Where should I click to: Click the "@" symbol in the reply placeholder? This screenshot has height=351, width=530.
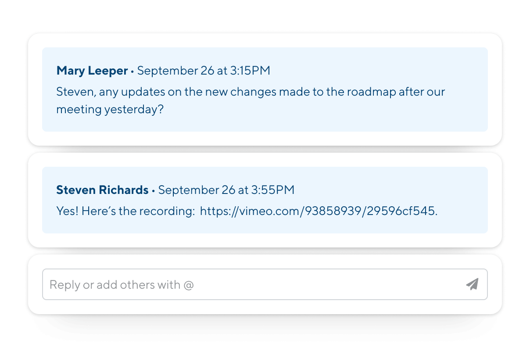[189, 285]
